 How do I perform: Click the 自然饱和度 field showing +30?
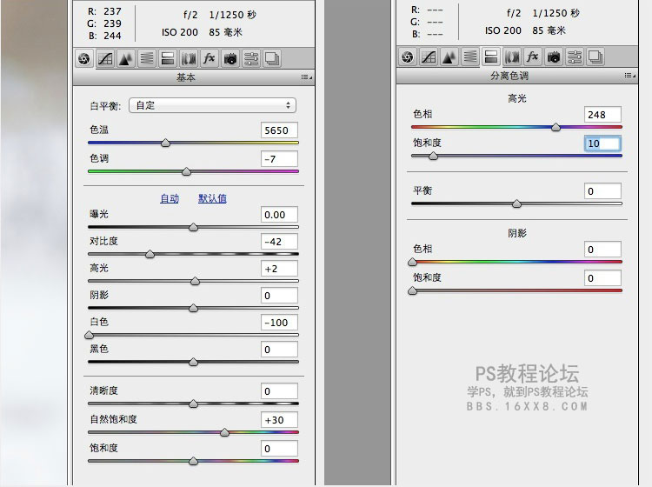click(x=279, y=420)
